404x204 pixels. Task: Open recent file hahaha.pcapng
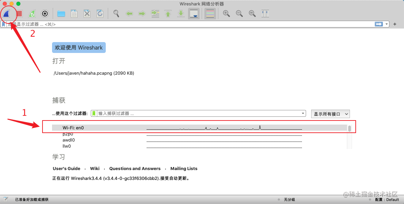[94, 73]
